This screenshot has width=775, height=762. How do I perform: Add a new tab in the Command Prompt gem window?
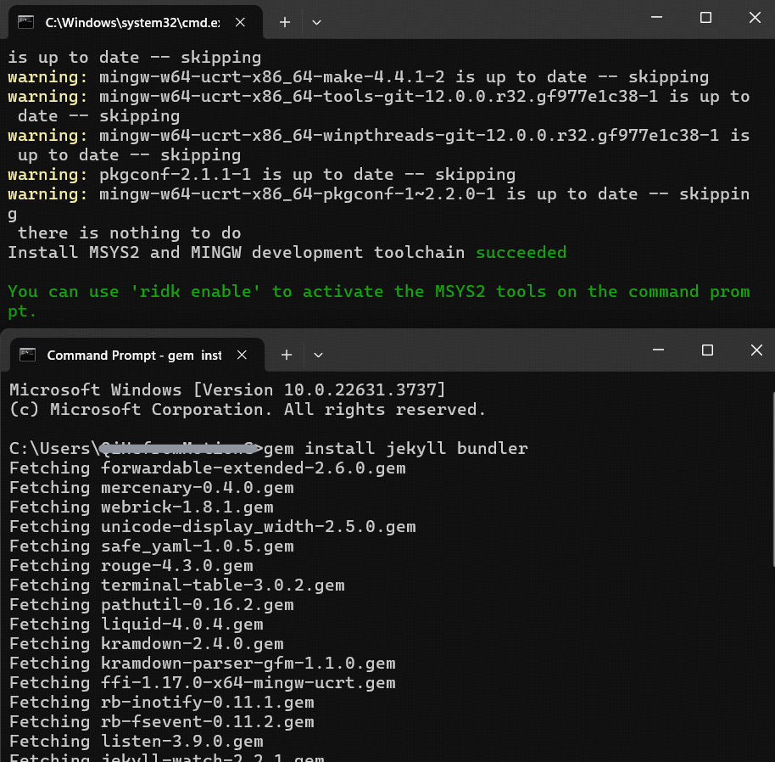coord(287,355)
